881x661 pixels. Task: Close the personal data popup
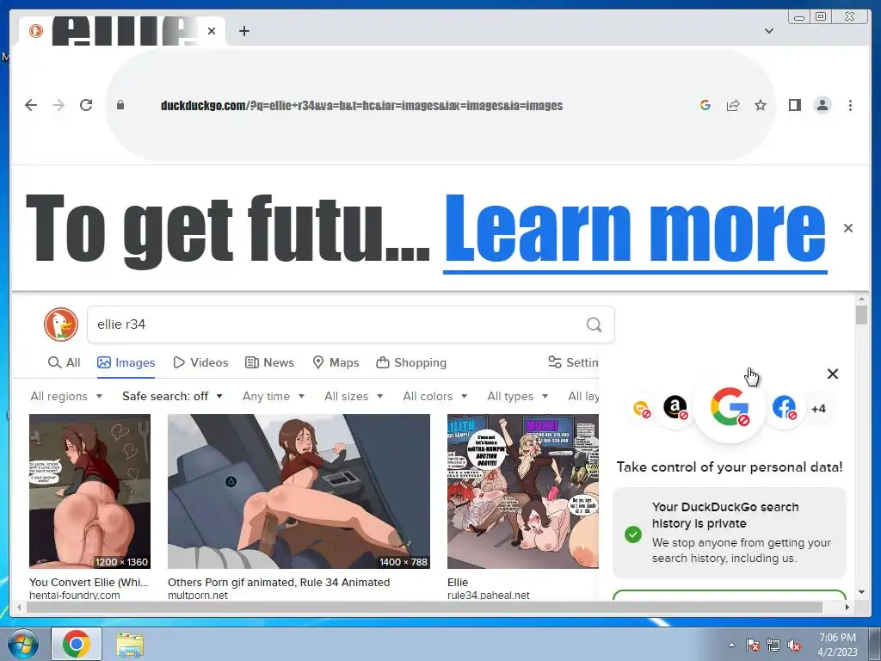tap(833, 374)
